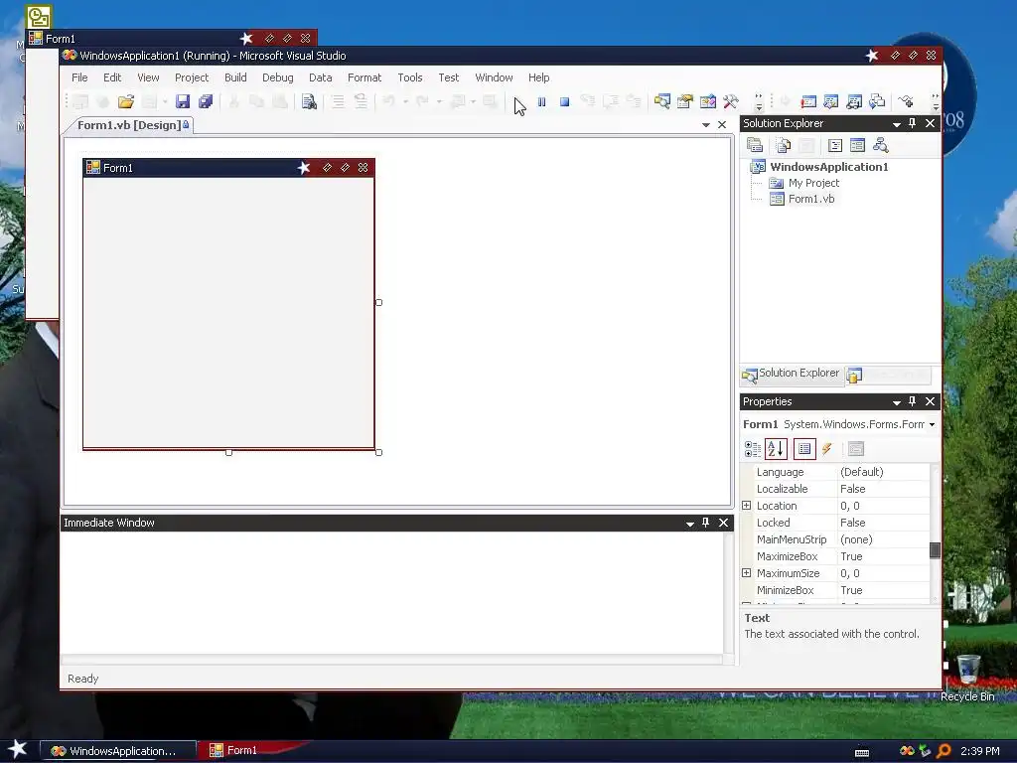
Task: Open the Immediate Window position dropdown arrow
Action: [690, 524]
